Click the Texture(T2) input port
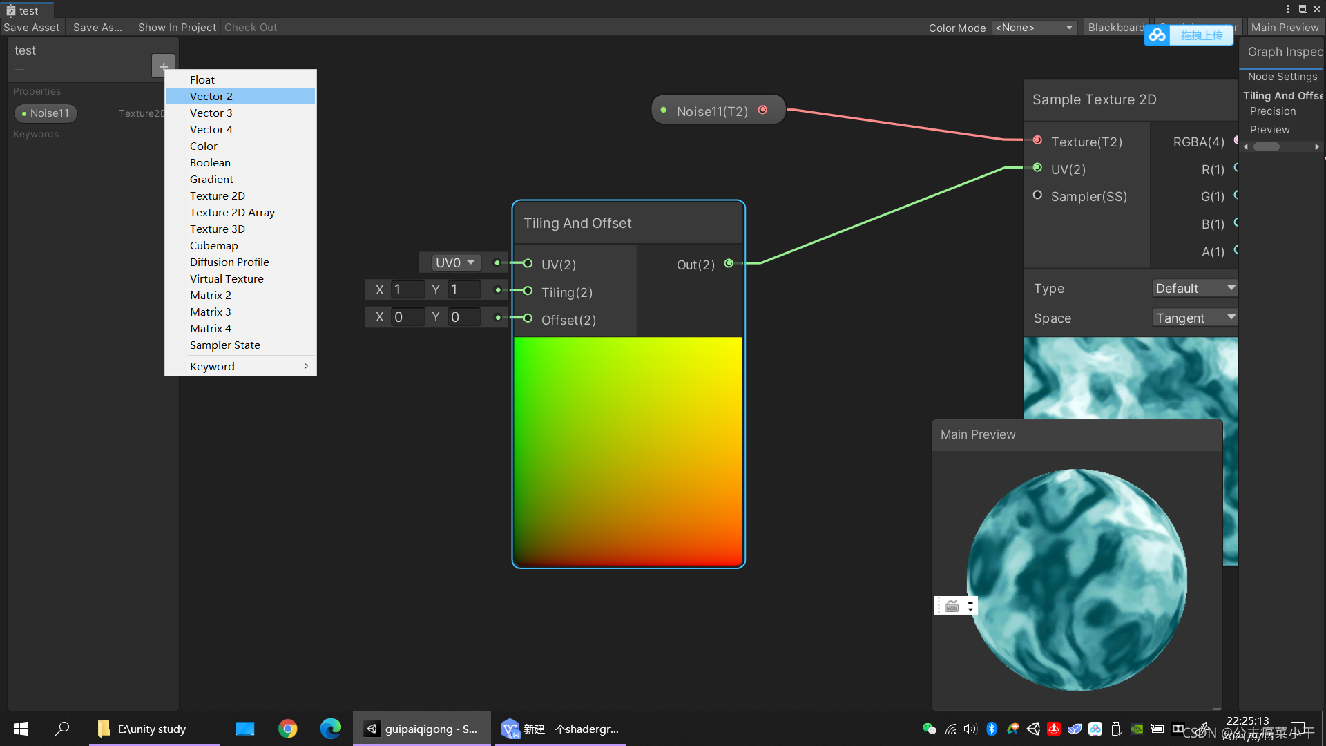The height and width of the screenshot is (746, 1326). click(1037, 140)
